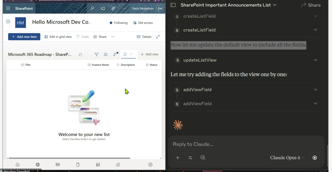Open the Status column header menu
This screenshot has height=172, width=332.
pyautogui.click(x=151, y=65)
